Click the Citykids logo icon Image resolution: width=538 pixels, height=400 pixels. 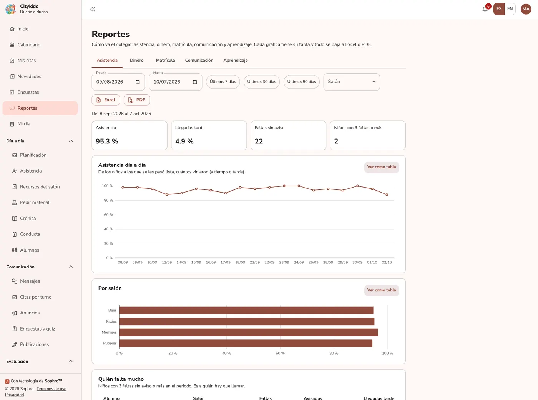coord(11,9)
